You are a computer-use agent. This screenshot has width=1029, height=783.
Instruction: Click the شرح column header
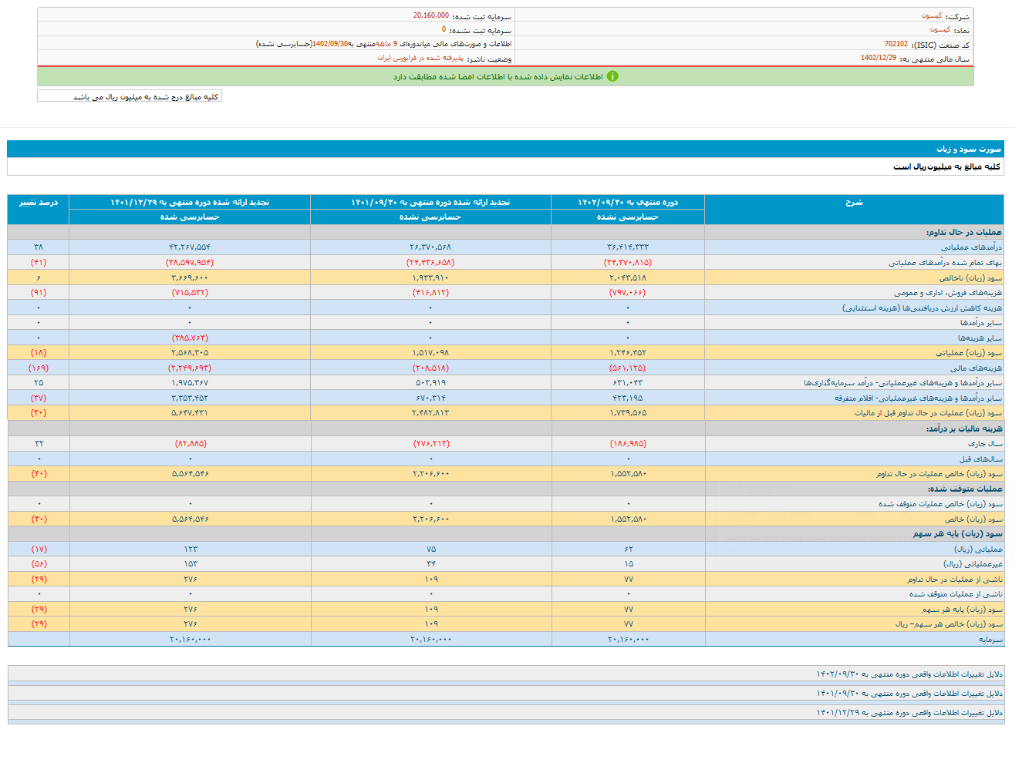[854, 202]
